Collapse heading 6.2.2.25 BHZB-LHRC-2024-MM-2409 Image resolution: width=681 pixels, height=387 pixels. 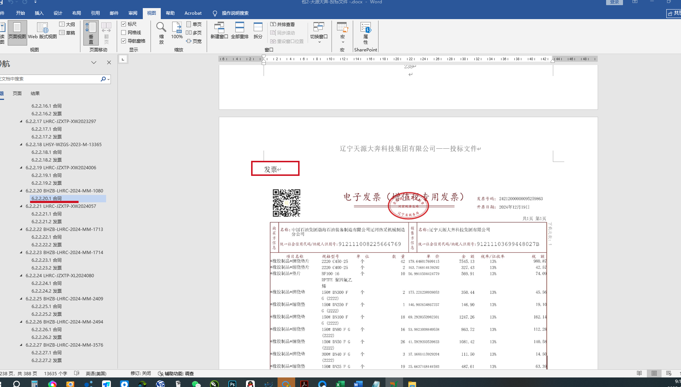pyautogui.click(x=21, y=299)
